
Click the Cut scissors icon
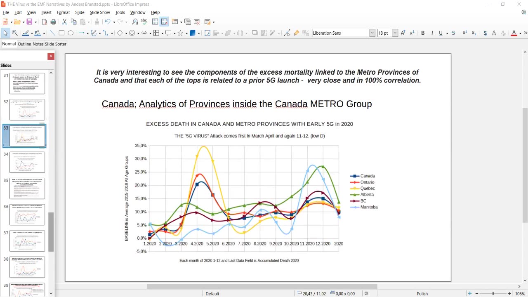[65, 22]
